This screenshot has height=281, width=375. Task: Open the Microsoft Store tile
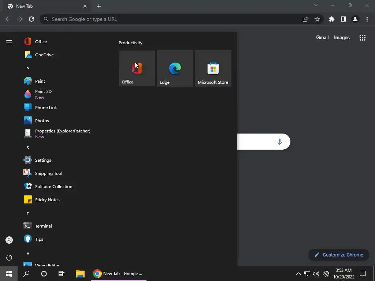[213, 68]
